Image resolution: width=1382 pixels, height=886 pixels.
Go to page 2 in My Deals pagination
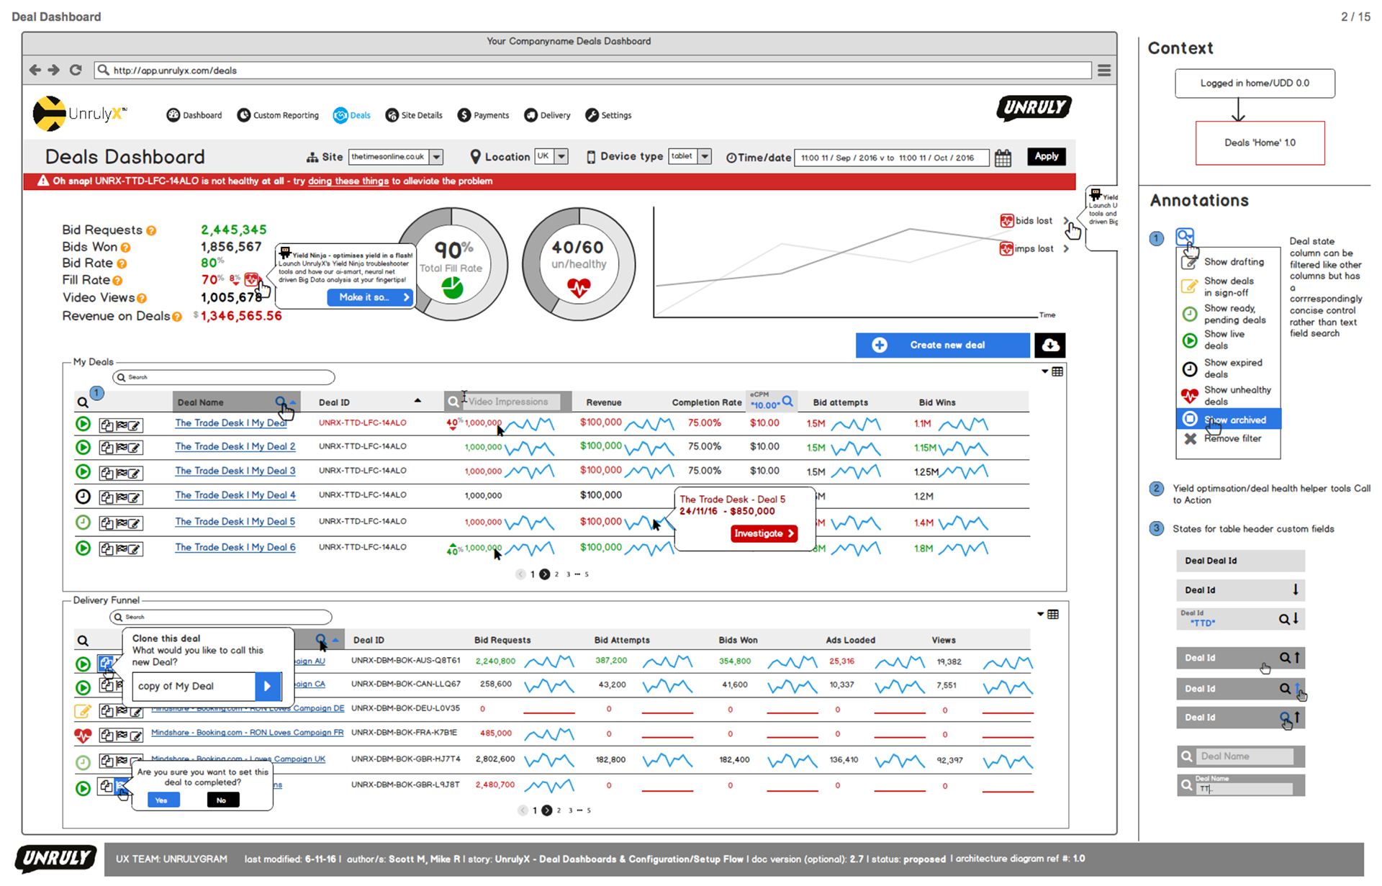pos(556,574)
